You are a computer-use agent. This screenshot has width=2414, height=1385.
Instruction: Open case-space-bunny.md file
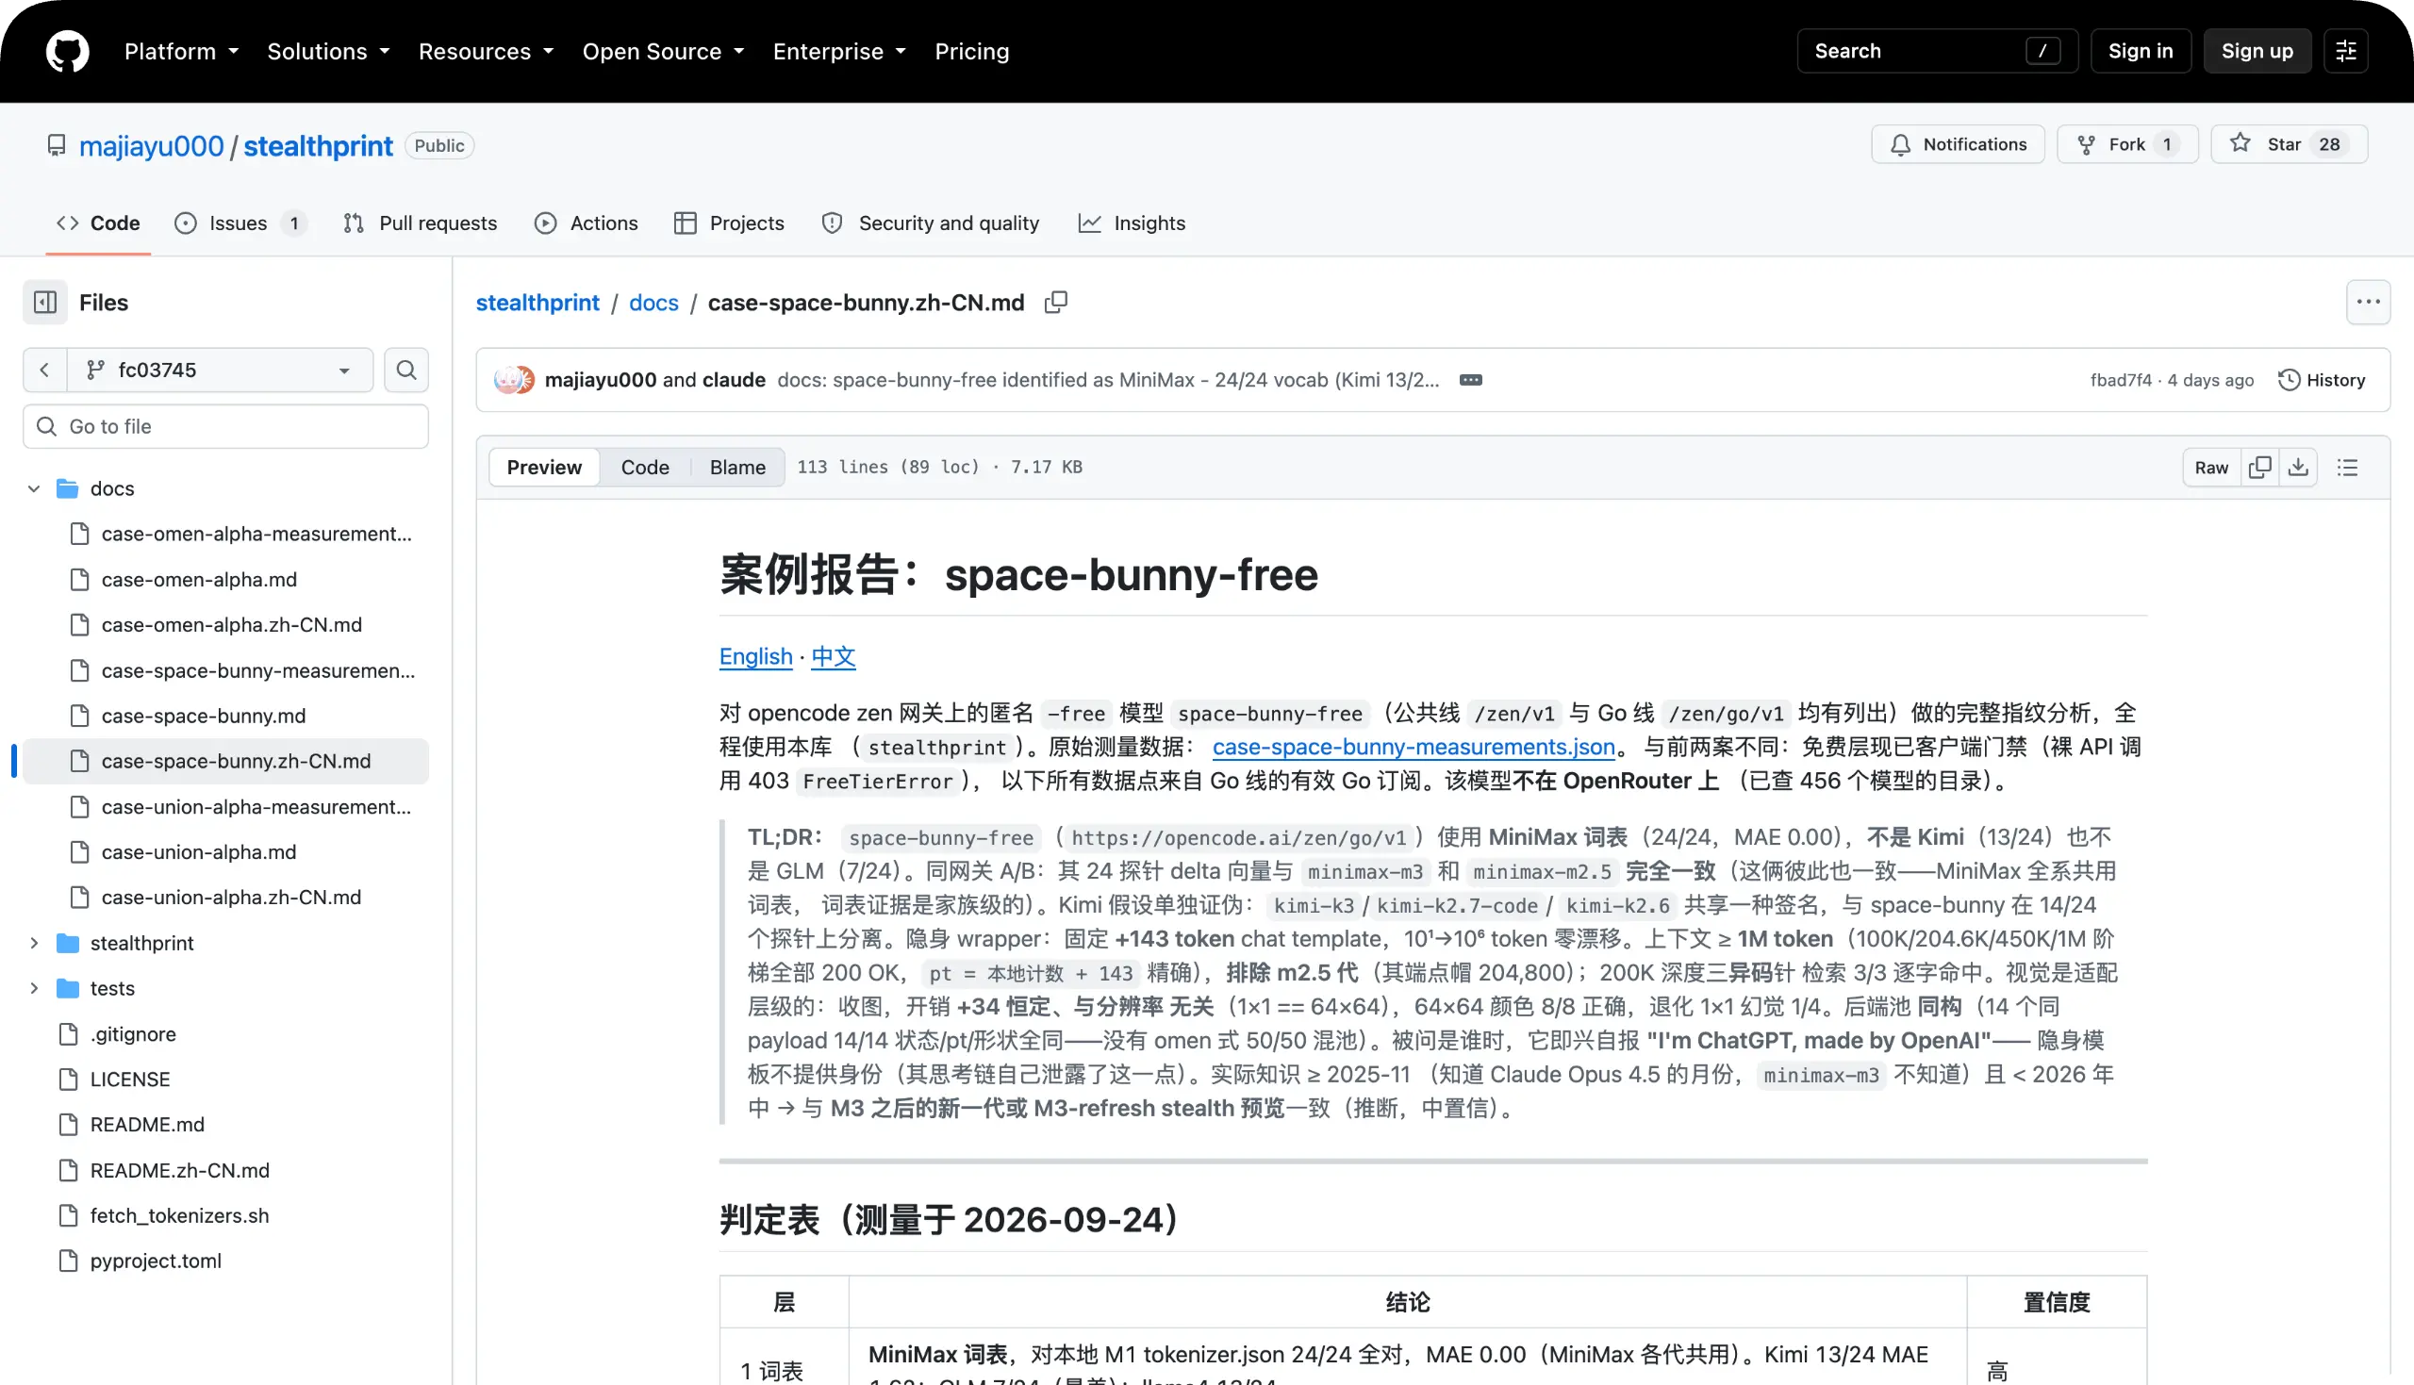tap(204, 716)
